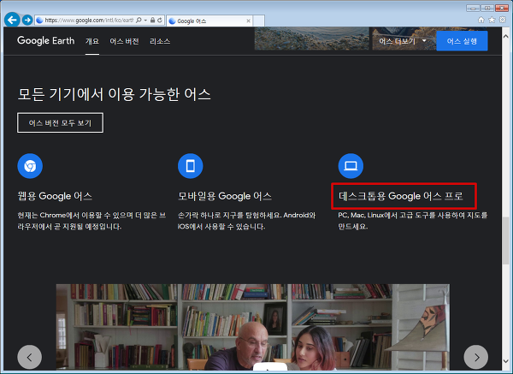Click the padlock security icon

coord(152,21)
